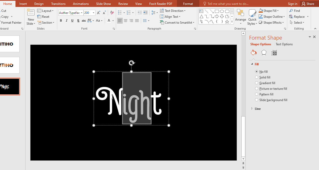The image size is (319, 170).
Task: Apply bold formatting to text
Action: (61, 21)
